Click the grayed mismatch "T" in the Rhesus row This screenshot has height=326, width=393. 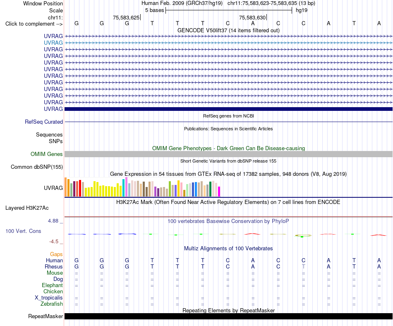pyautogui.click(x=304, y=266)
